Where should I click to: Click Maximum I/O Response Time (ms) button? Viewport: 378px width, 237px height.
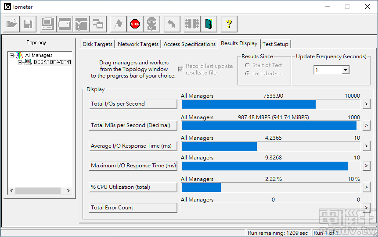pyautogui.click(x=133, y=166)
